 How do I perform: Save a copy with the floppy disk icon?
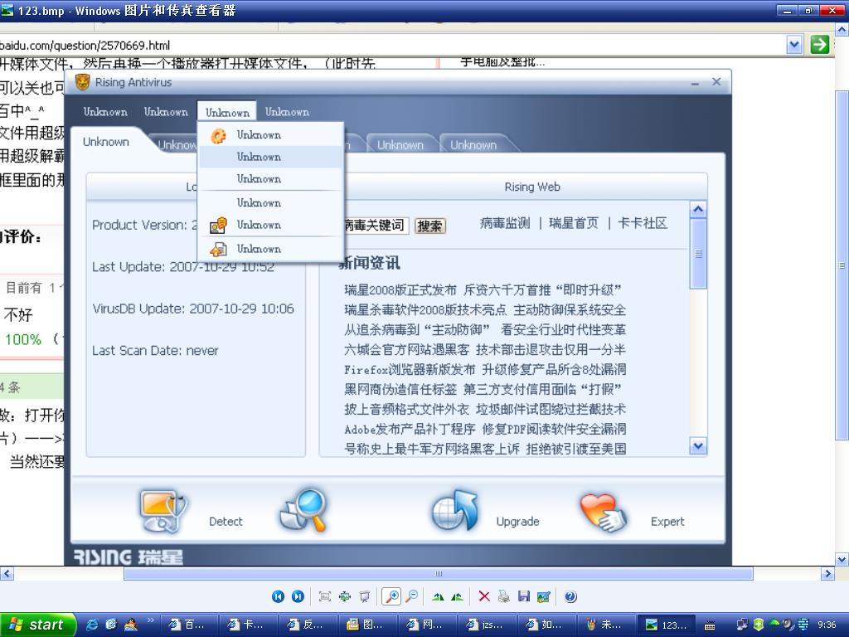click(524, 596)
